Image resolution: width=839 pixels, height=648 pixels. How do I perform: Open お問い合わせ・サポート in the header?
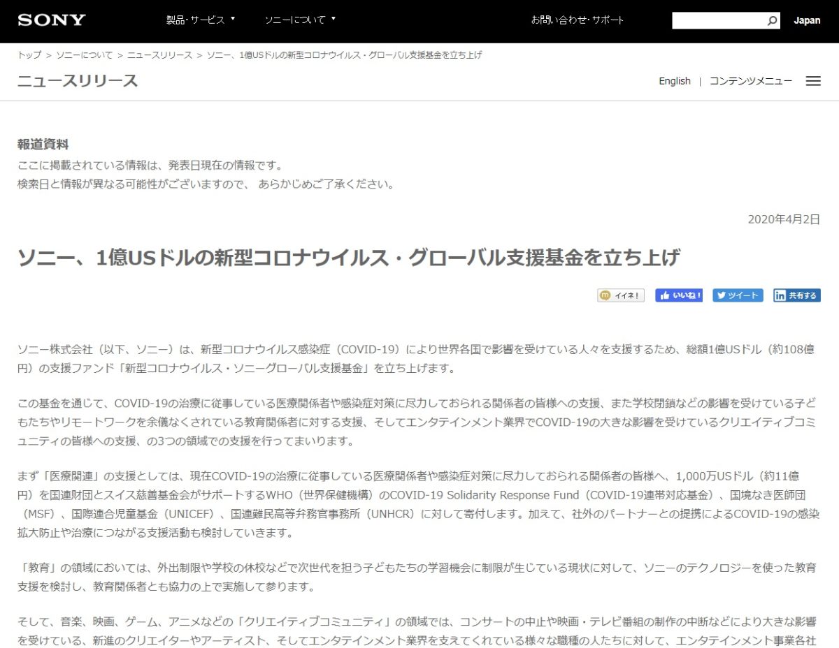click(x=578, y=20)
